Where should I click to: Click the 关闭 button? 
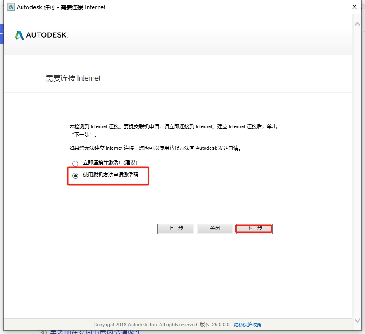pos(215,229)
